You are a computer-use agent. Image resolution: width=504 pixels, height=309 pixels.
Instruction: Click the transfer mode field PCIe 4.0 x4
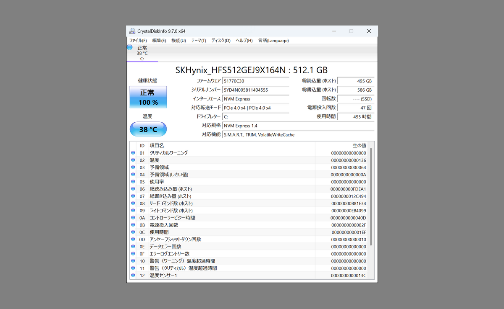(256, 108)
